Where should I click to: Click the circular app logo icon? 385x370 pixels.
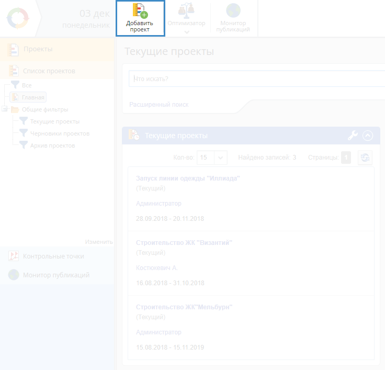click(x=19, y=19)
